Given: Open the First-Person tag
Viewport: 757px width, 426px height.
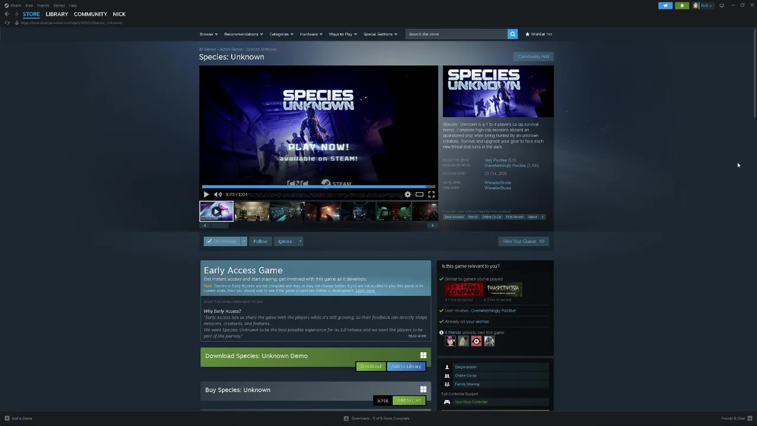Looking at the screenshot, I should [x=515, y=217].
